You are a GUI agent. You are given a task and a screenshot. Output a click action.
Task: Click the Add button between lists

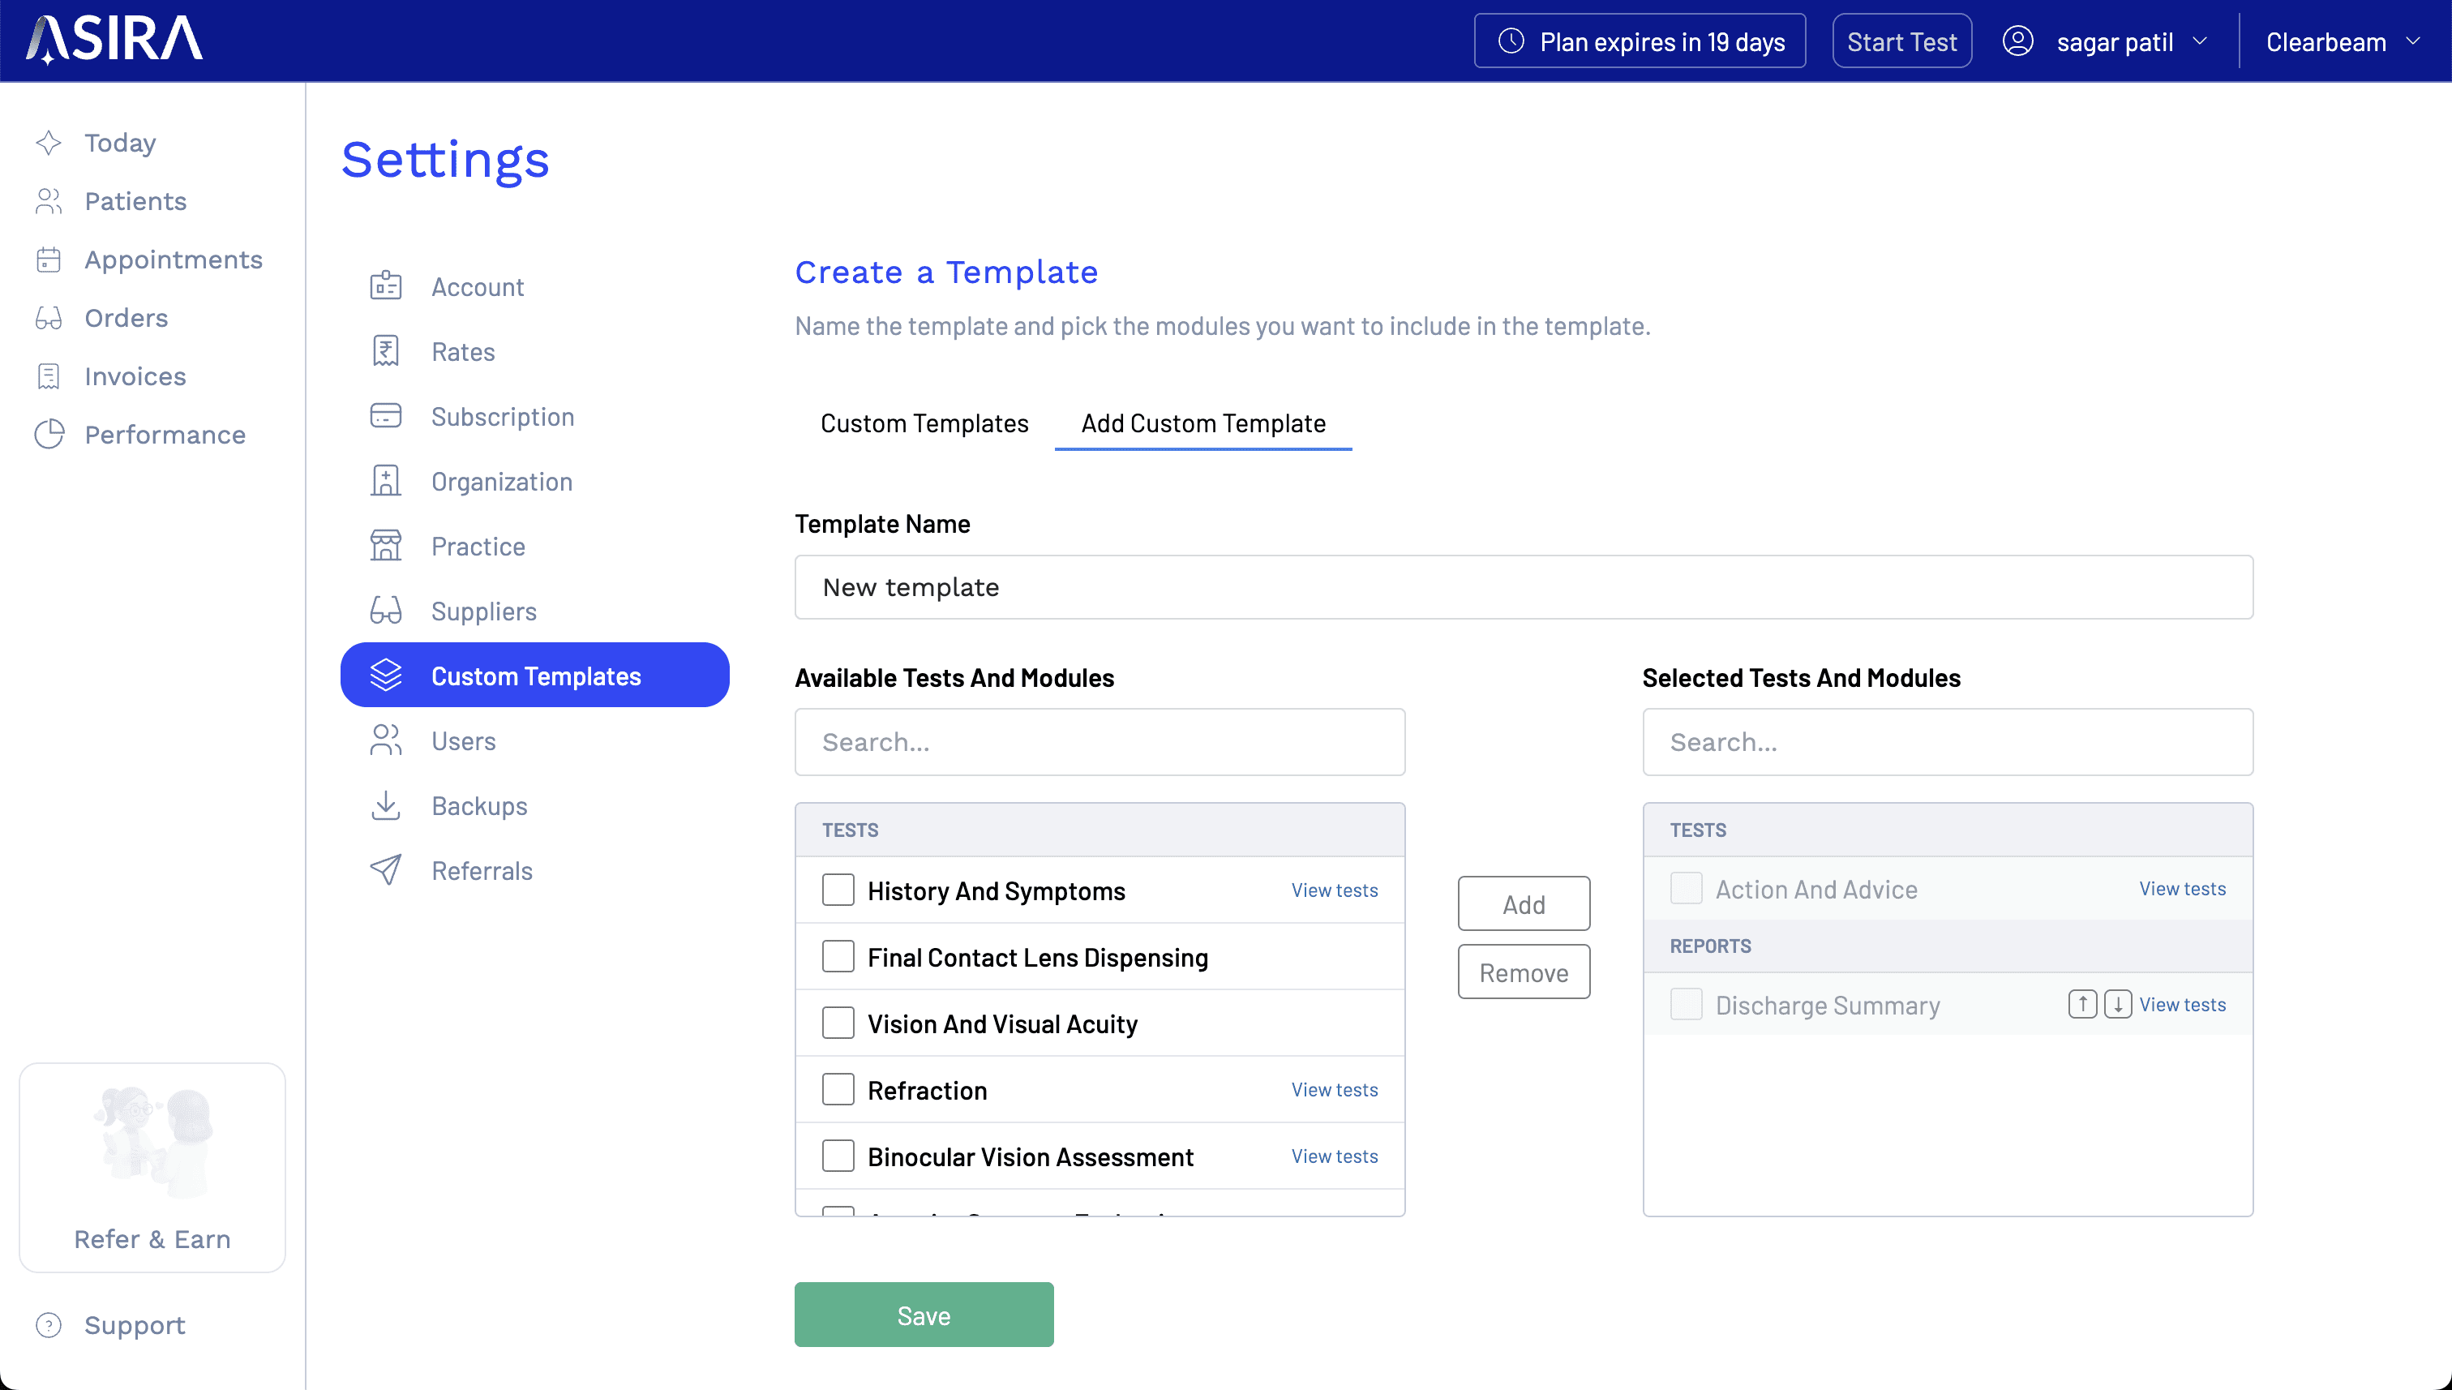click(1524, 903)
